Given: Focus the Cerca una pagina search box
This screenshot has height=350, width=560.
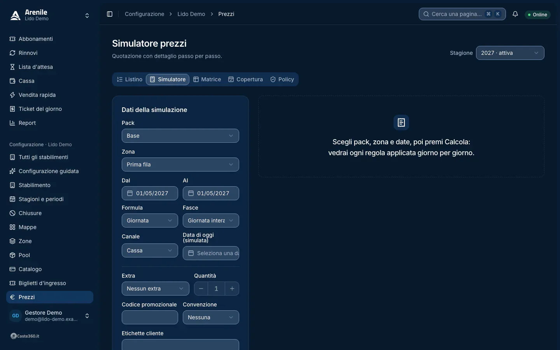Looking at the screenshot, I should (x=462, y=14).
